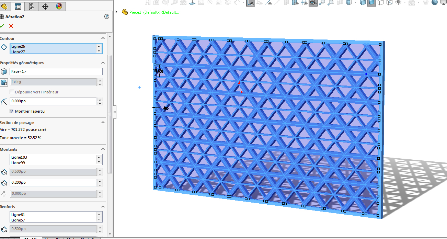Increase the fillet radius value with up arrow
The height and width of the screenshot is (239, 447).
[x=100, y=100]
